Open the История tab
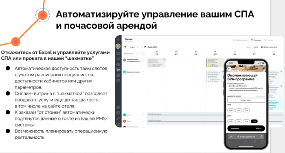285x153 pixels. click(269, 40)
